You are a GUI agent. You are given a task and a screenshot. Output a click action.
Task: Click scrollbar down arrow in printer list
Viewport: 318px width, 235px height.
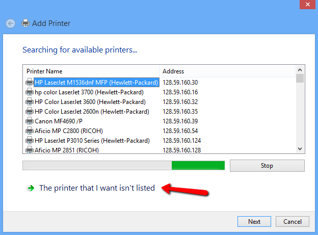[x=300, y=149]
